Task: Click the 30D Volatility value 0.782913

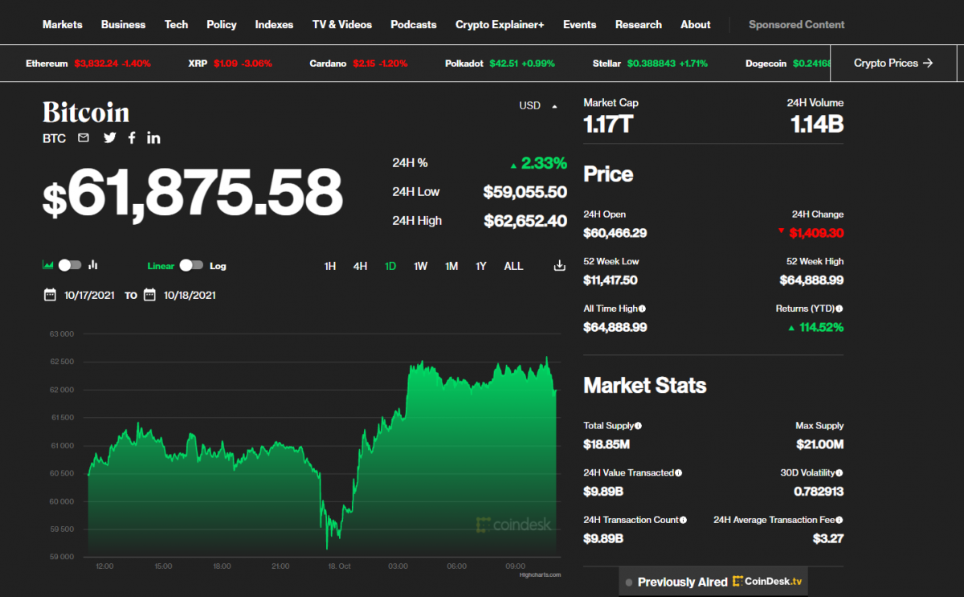Action: (x=819, y=491)
